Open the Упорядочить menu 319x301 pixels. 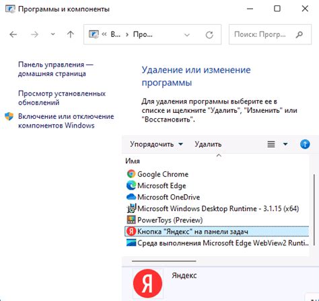coord(156,144)
